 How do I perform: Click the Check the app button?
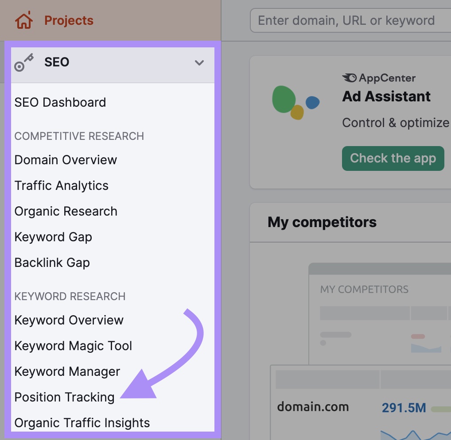tap(393, 158)
